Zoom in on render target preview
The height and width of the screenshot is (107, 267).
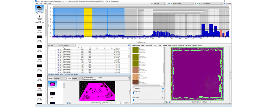coord(67,103)
